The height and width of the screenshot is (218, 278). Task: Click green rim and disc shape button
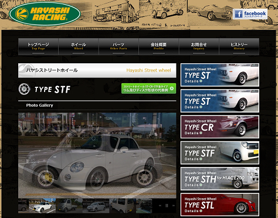[148, 88]
